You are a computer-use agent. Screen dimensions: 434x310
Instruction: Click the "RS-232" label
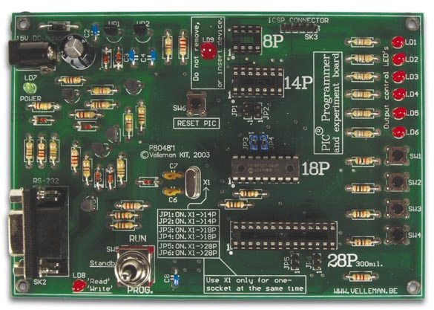coord(46,181)
